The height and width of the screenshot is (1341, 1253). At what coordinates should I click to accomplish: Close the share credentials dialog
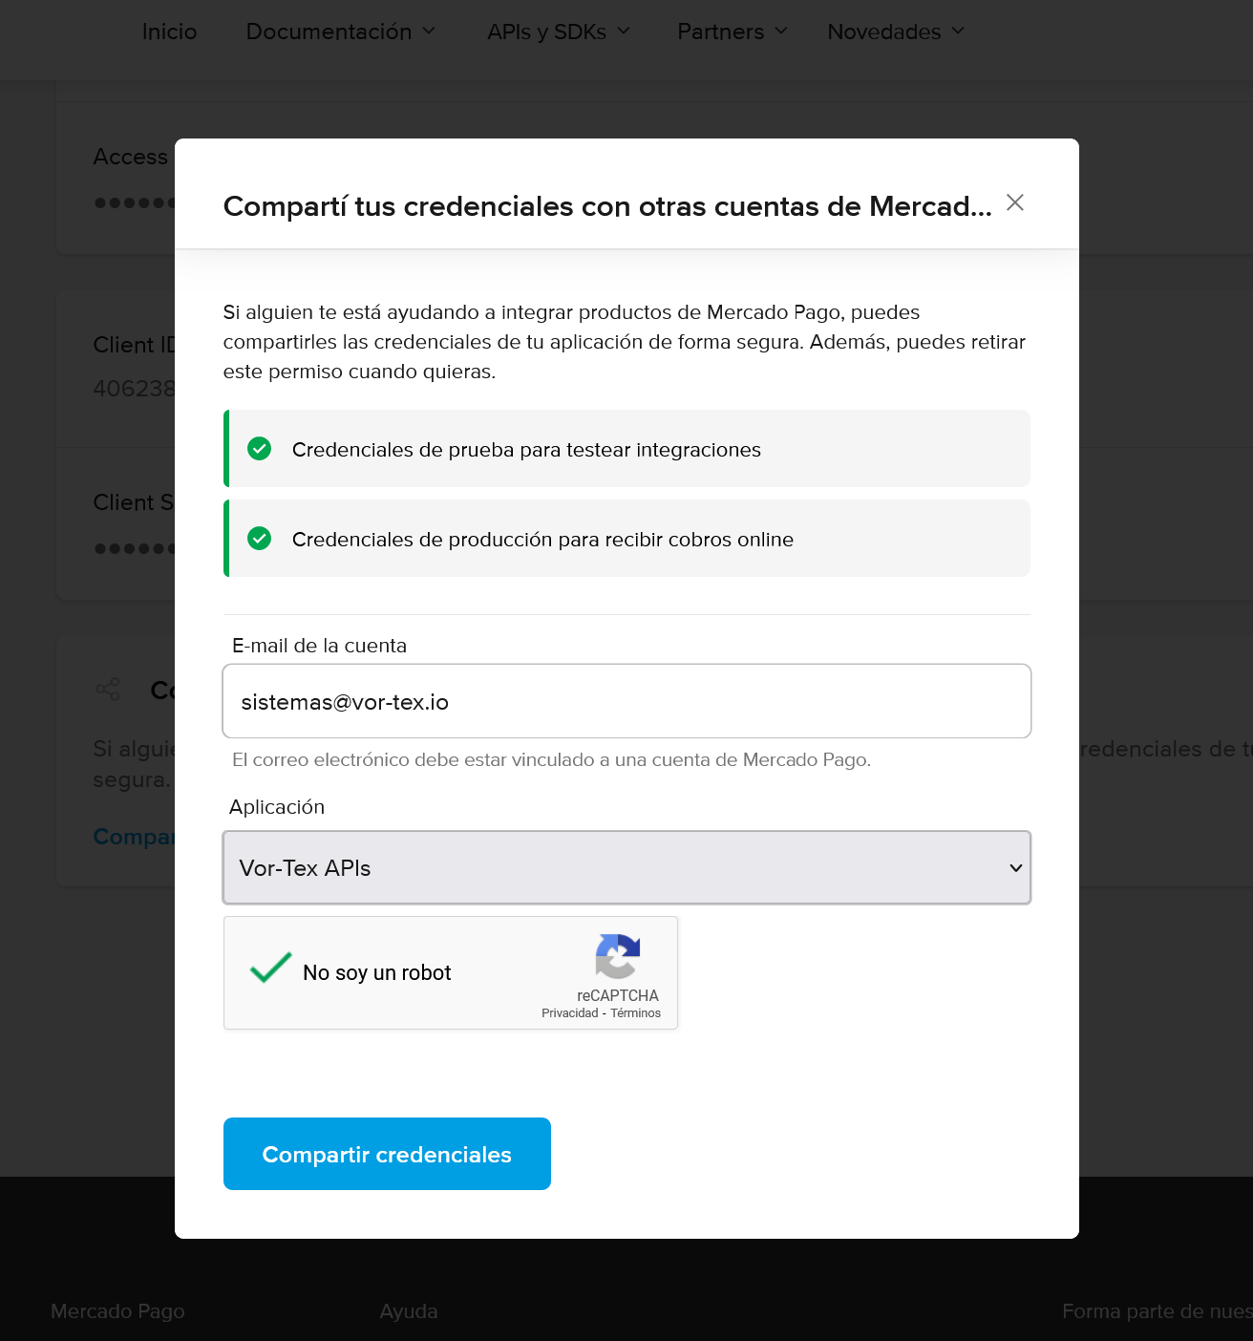pos(1015,202)
